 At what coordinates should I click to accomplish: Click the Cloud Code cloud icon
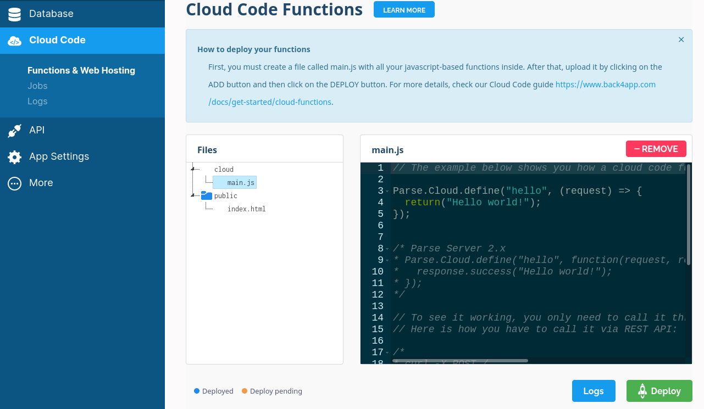pyautogui.click(x=14, y=41)
